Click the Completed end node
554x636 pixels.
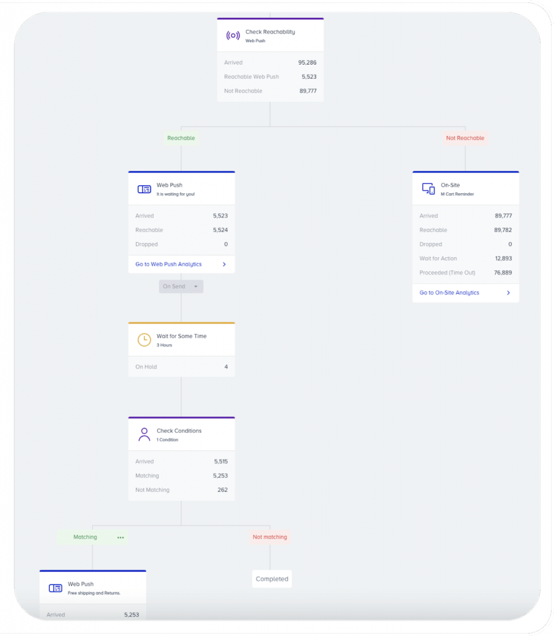click(272, 579)
